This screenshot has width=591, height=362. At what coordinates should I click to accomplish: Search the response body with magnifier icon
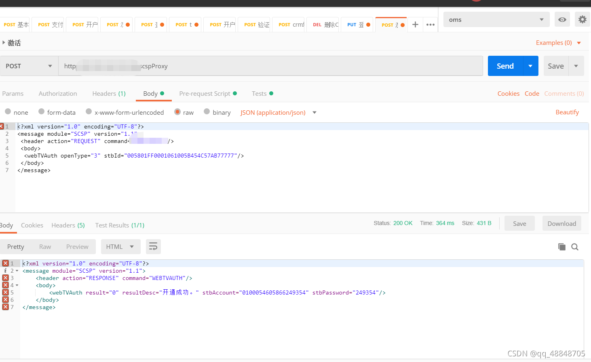575,247
